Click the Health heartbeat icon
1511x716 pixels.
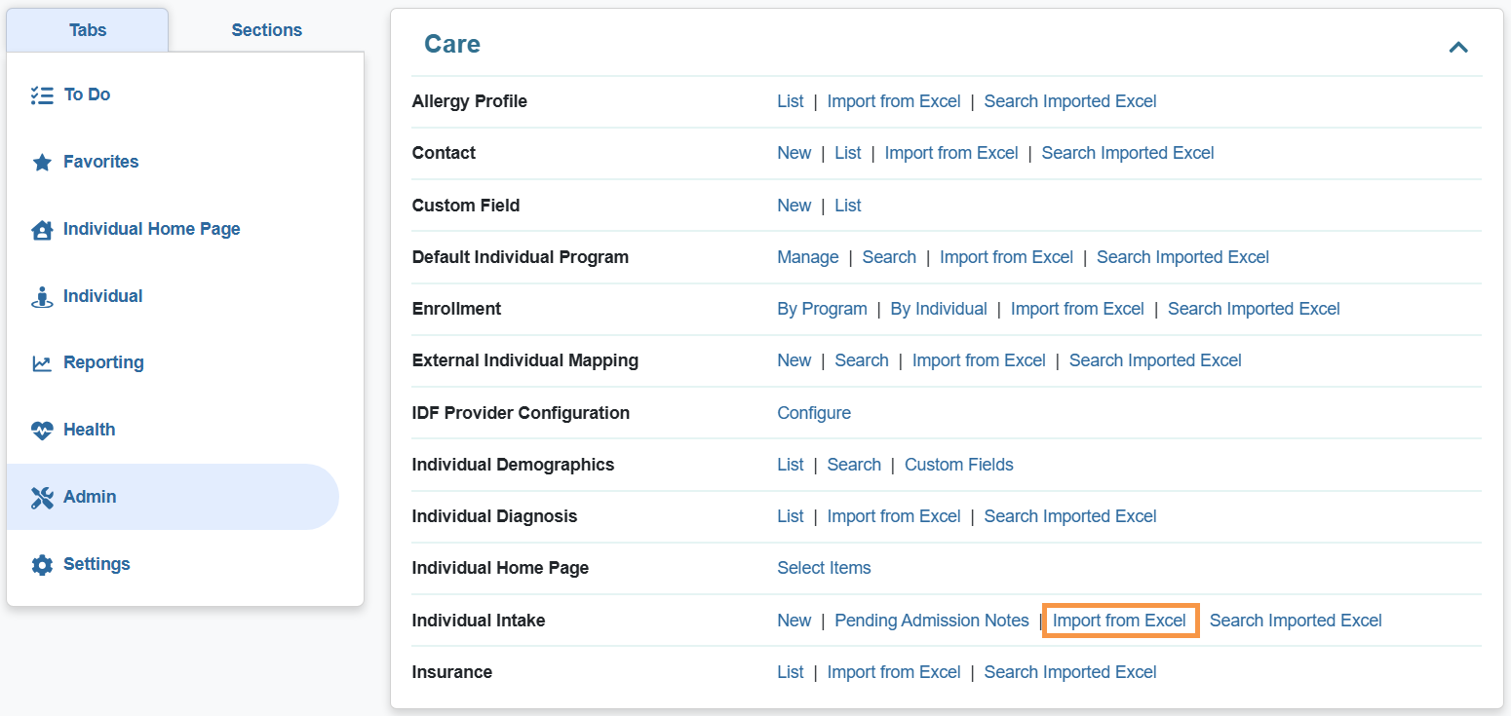[x=42, y=431]
